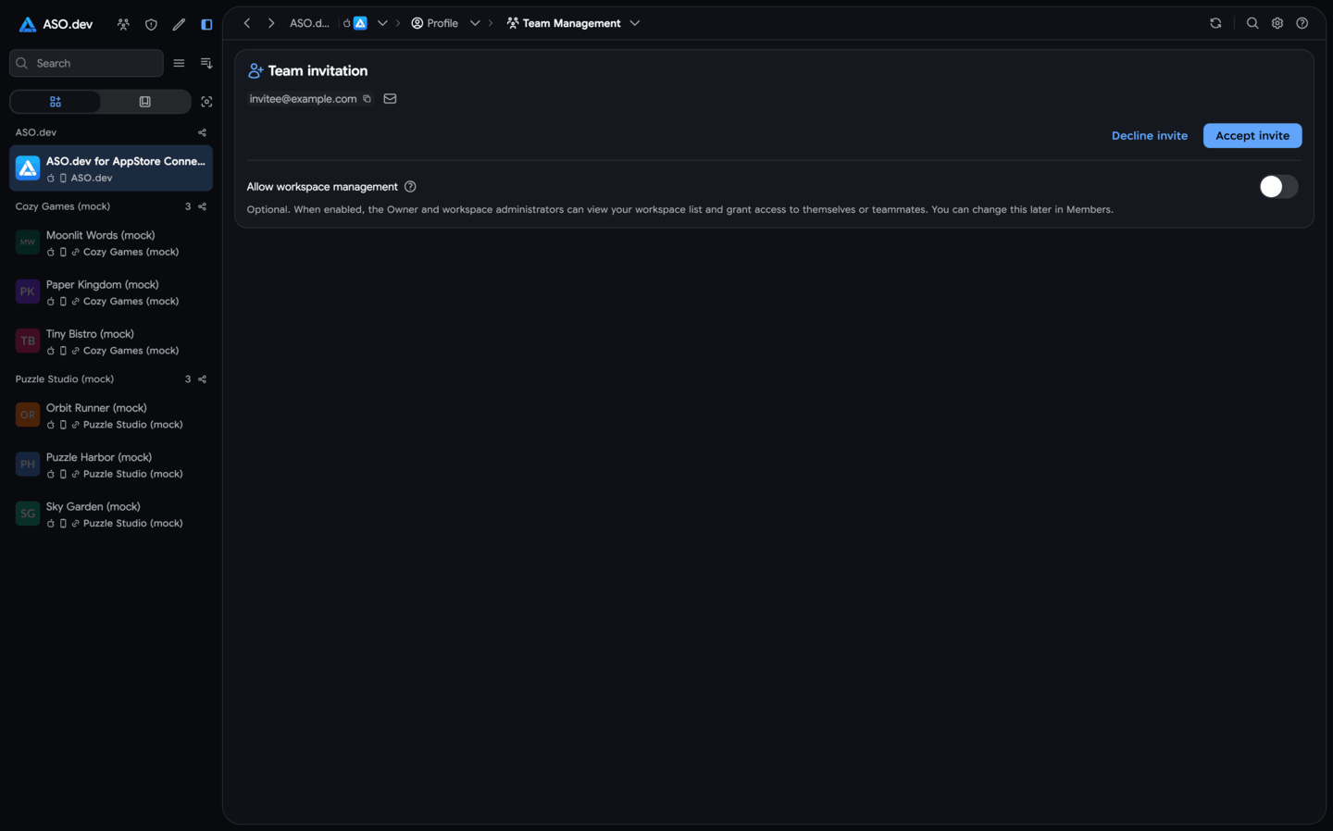
Task: Select Profile in the breadcrumb
Action: 435,23
